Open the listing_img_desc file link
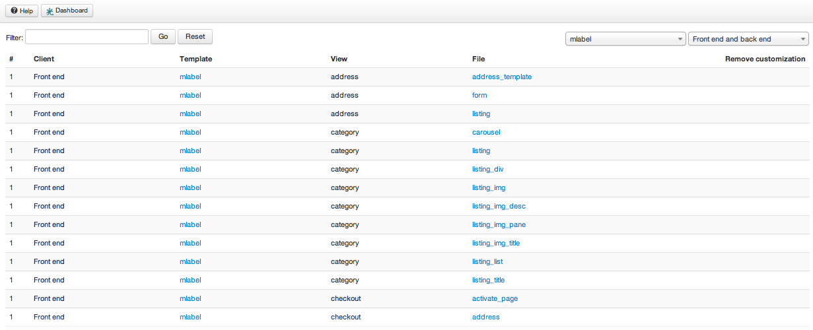 click(499, 206)
